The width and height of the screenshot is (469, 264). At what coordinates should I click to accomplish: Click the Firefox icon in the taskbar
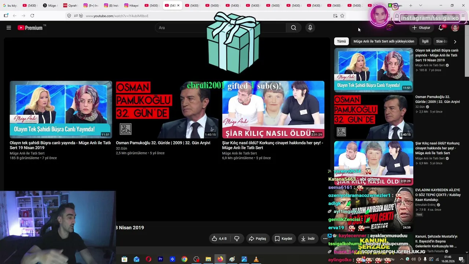click(220, 259)
